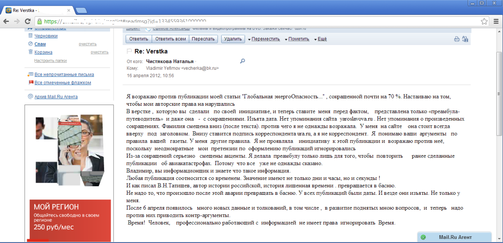Click the Черновики folder icon

click(x=30, y=36)
